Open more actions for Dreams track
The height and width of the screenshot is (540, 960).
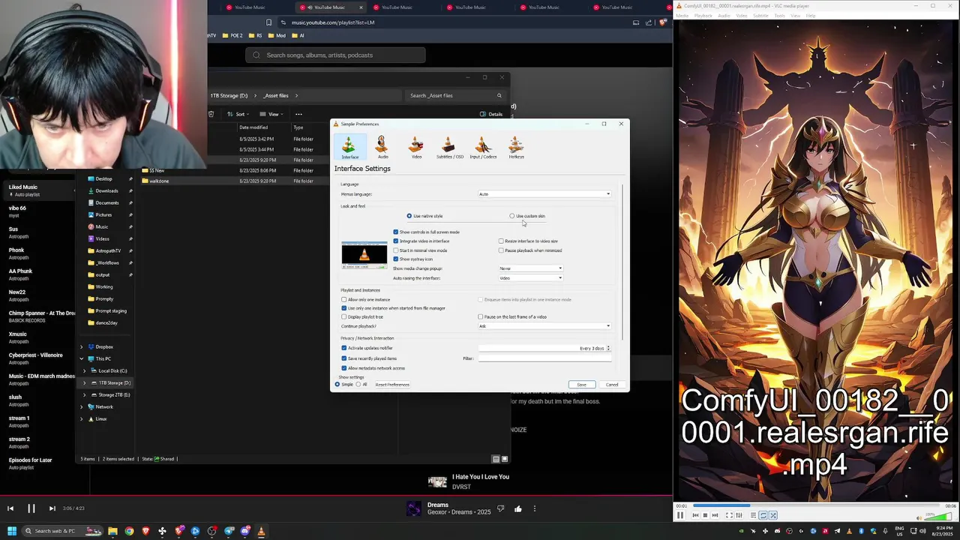[x=535, y=508]
